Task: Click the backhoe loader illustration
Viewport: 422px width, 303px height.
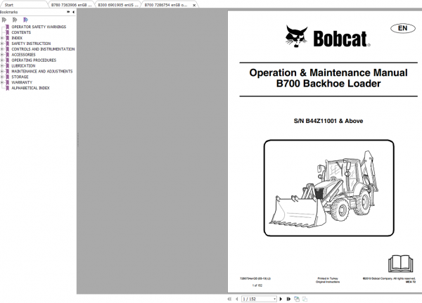Action: click(x=329, y=188)
